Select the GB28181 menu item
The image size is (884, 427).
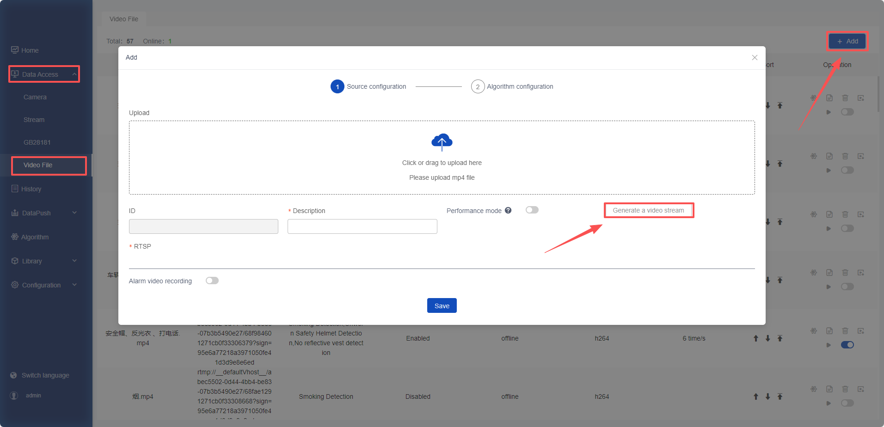pos(37,142)
